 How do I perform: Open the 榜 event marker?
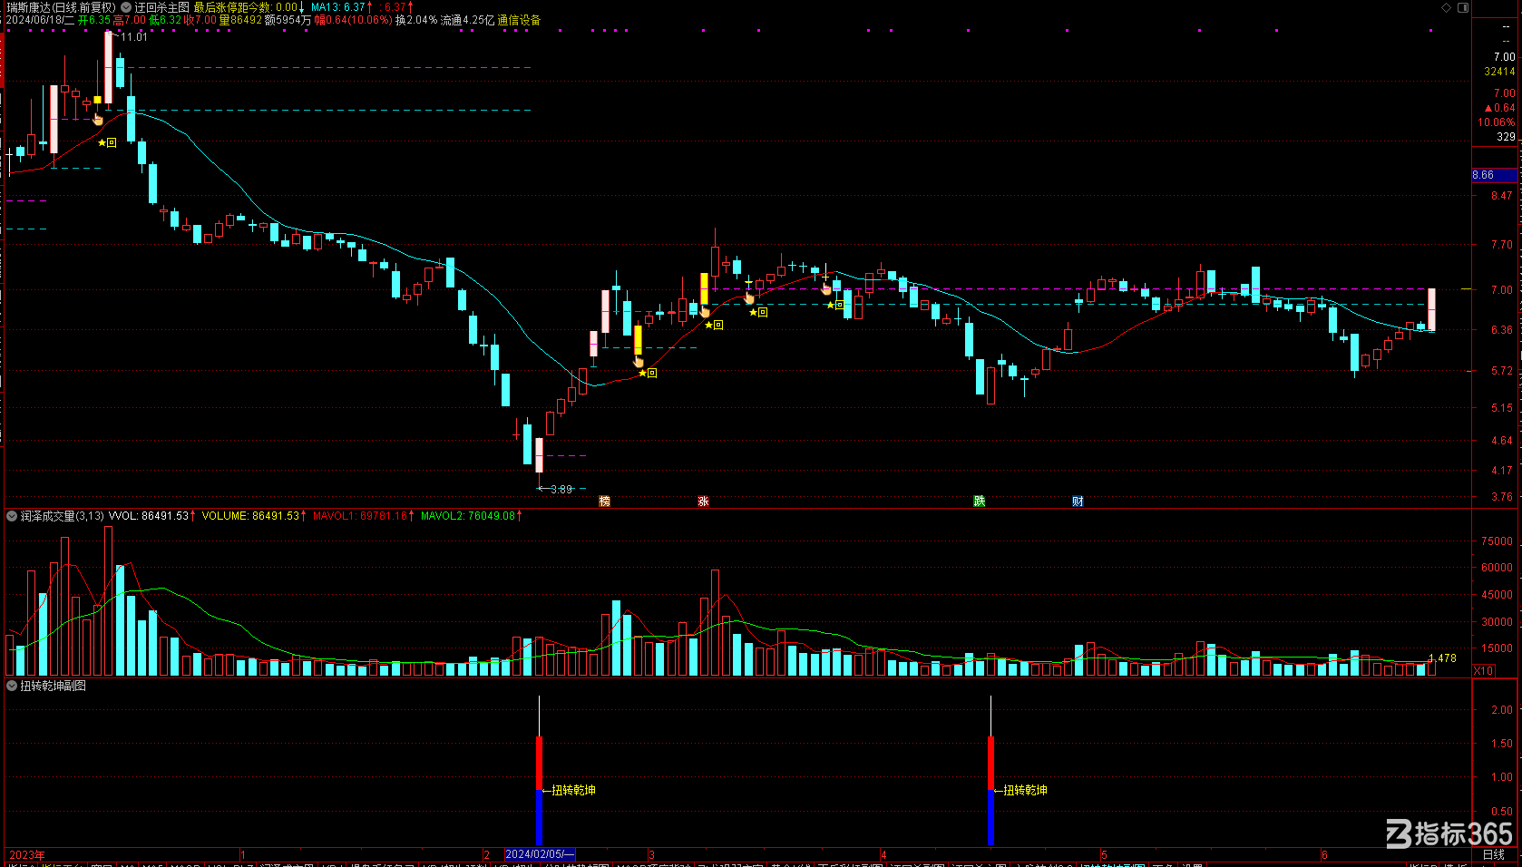(x=605, y=502)
